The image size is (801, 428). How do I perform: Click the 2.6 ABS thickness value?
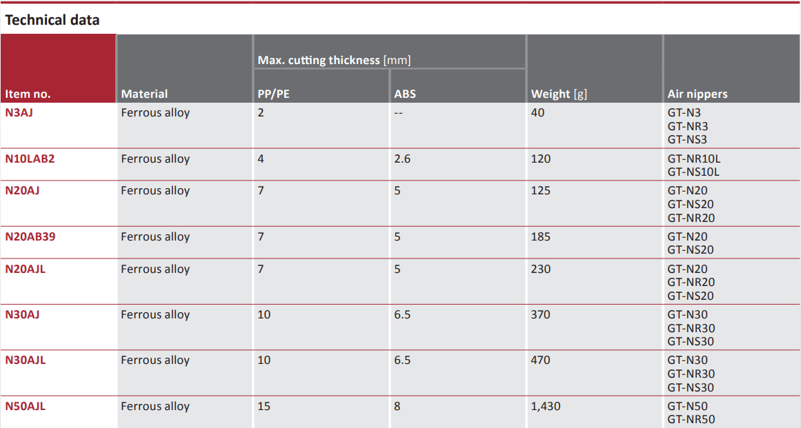(402, 159)
